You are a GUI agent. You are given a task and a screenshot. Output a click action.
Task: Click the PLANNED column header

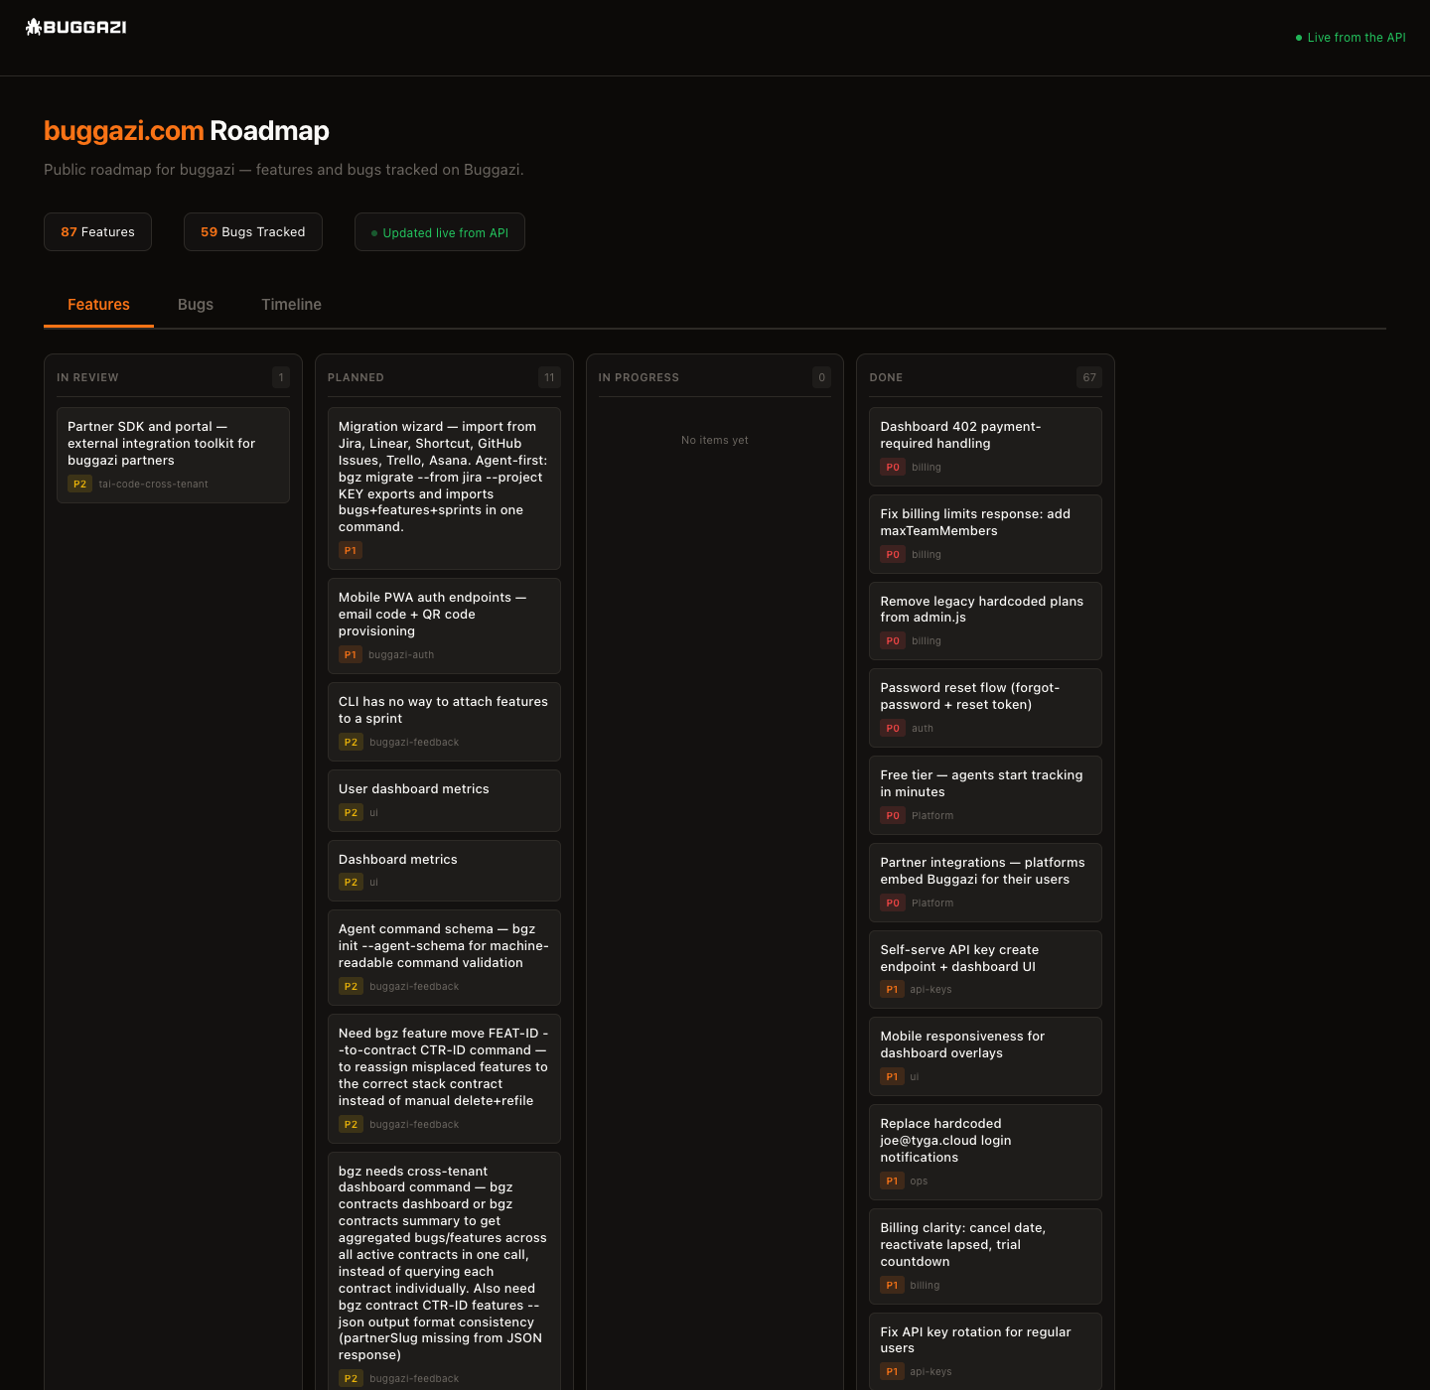pos(356,377)
